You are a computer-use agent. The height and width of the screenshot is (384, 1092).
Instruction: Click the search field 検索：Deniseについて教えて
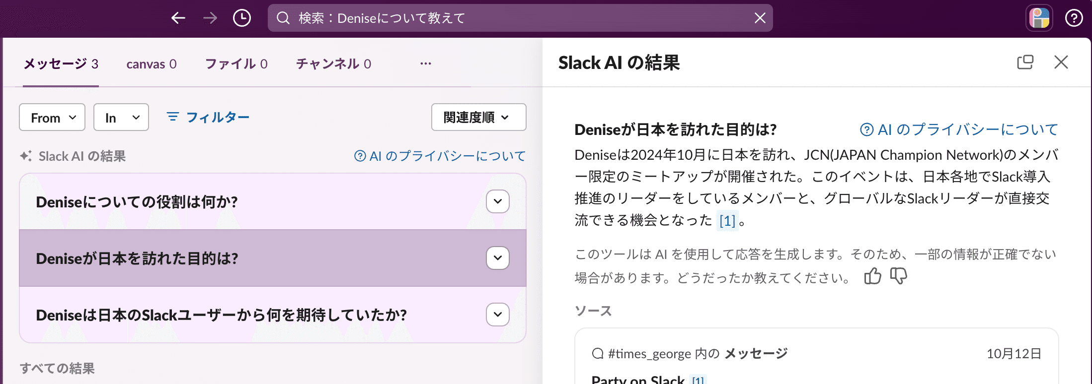(x=520, y=18)
